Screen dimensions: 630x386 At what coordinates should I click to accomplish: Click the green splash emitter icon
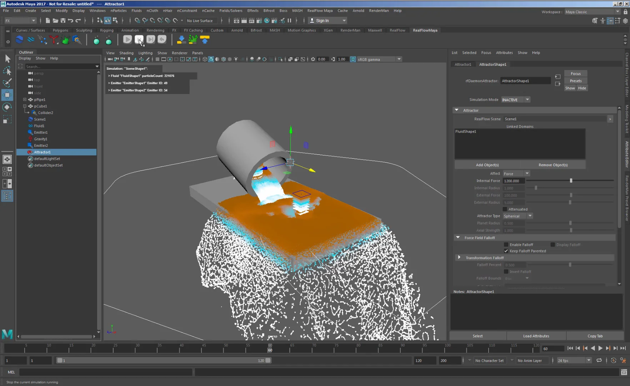tap(66, 40)
